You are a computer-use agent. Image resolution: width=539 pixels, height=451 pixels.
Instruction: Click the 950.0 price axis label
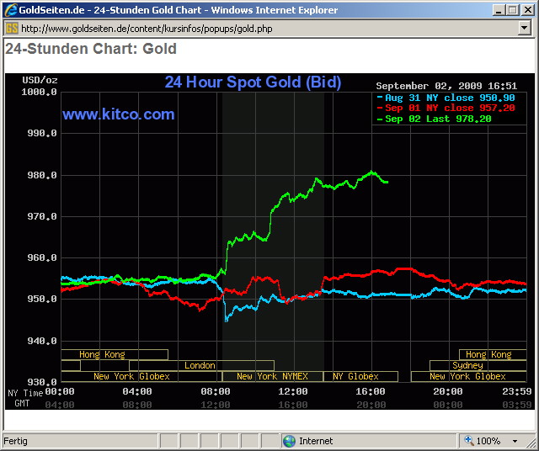[42, 299]
